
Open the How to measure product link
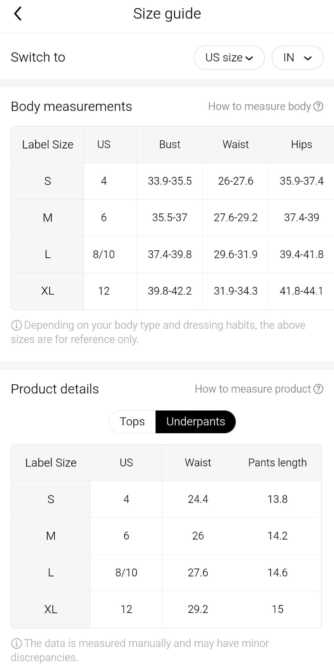[x=253, y=389]
